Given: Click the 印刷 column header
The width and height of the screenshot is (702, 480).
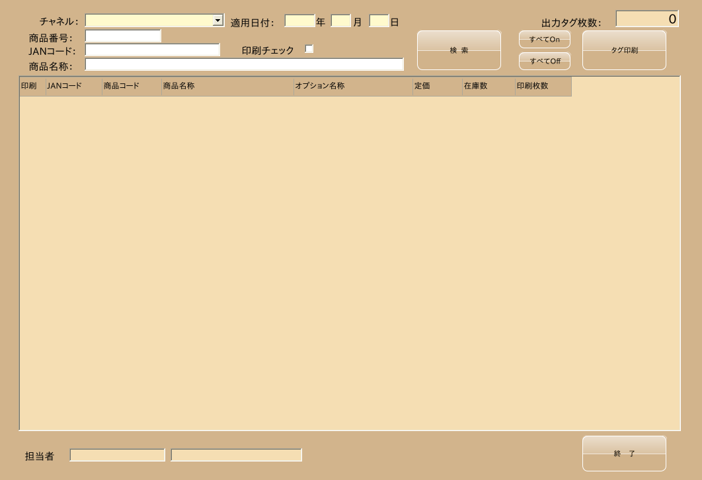Looking at the screenshot, I should [32, 87].
